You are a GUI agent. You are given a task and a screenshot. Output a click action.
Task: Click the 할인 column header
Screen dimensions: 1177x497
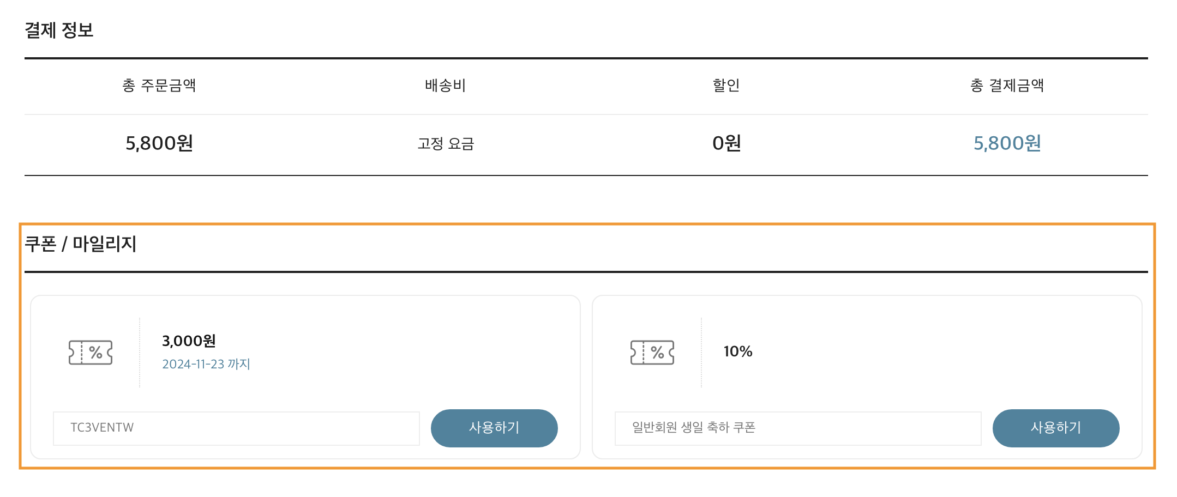[726, 86]
